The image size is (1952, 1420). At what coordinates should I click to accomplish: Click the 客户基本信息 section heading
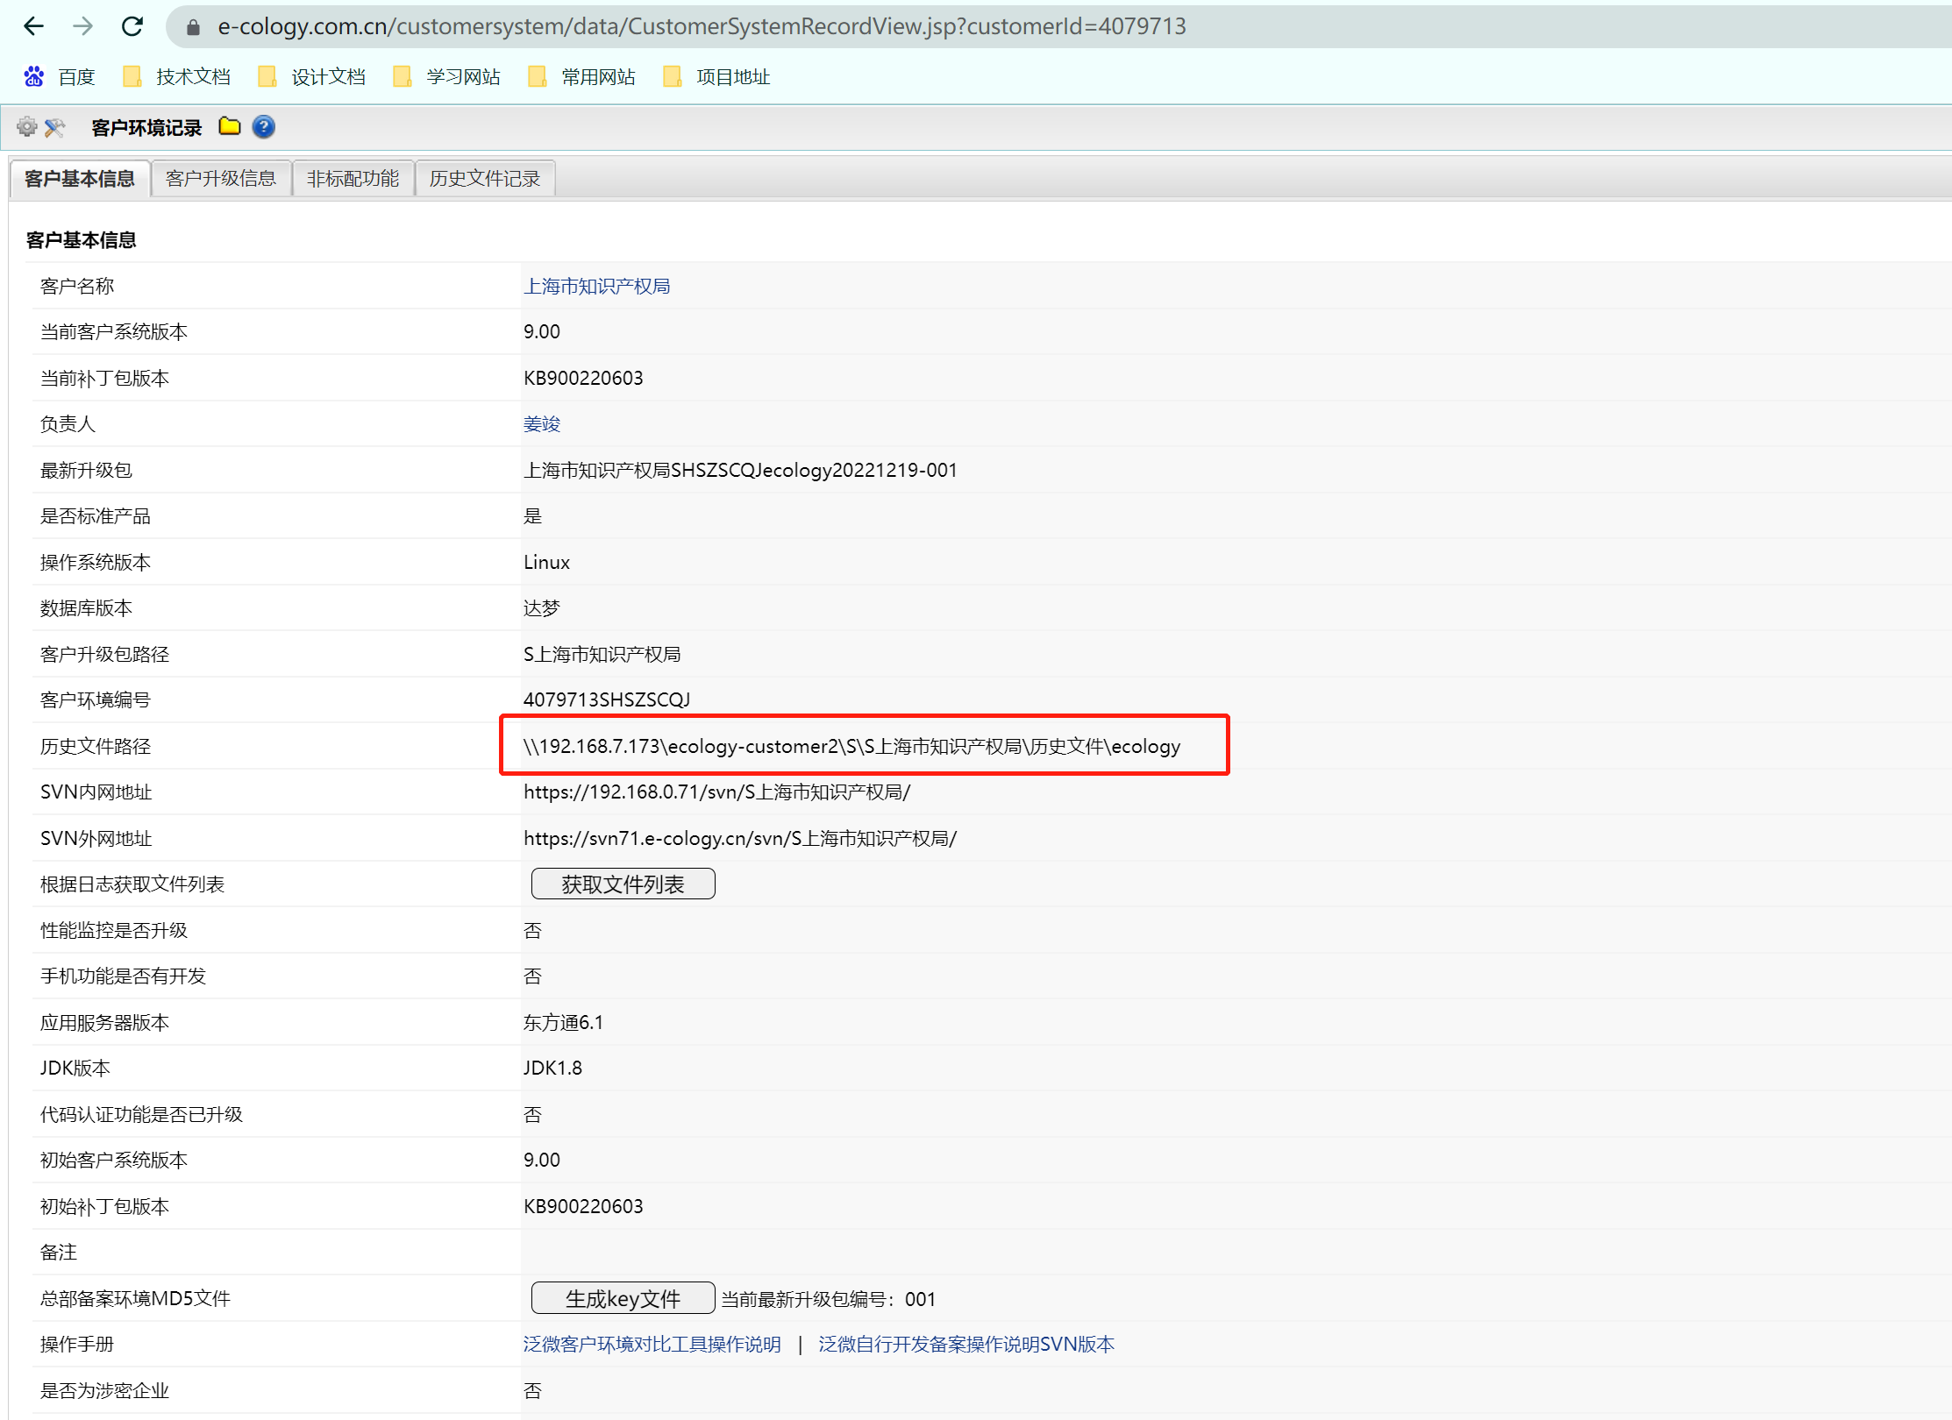click(81, 240)
